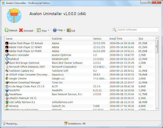Click the Nullsoft, Inc publisher cell
Viewport: 163px width, 128px height.
click(59, 106)
